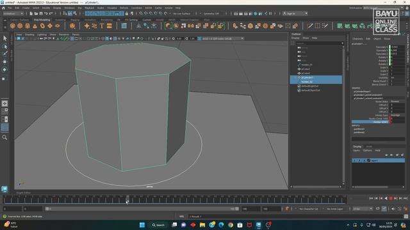The width and height of the screenshot is (410, 230).
Task: Switch to single pane layout
Action: point(4,103)
